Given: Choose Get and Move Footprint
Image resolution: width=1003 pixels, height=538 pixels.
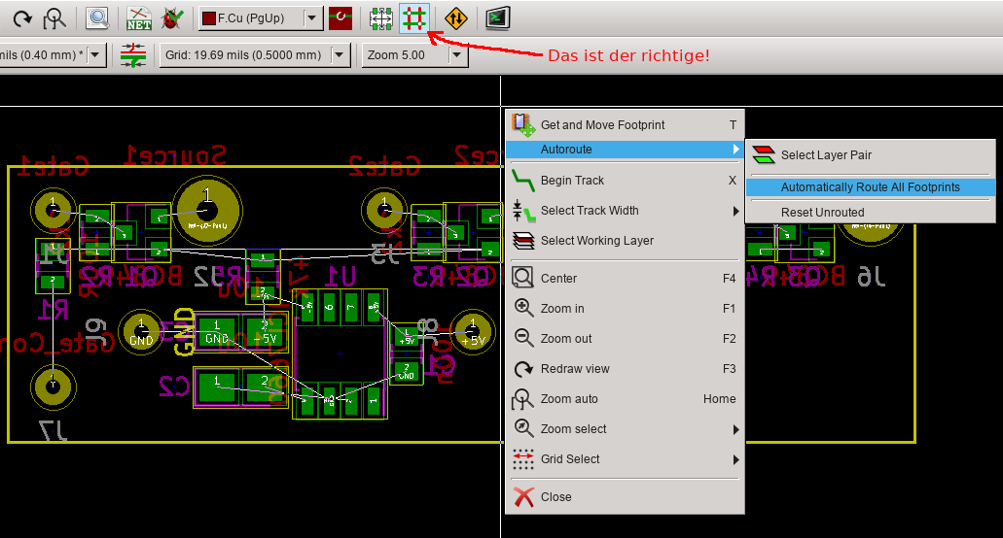Looking at the screenshot, I should coord(625,125).
